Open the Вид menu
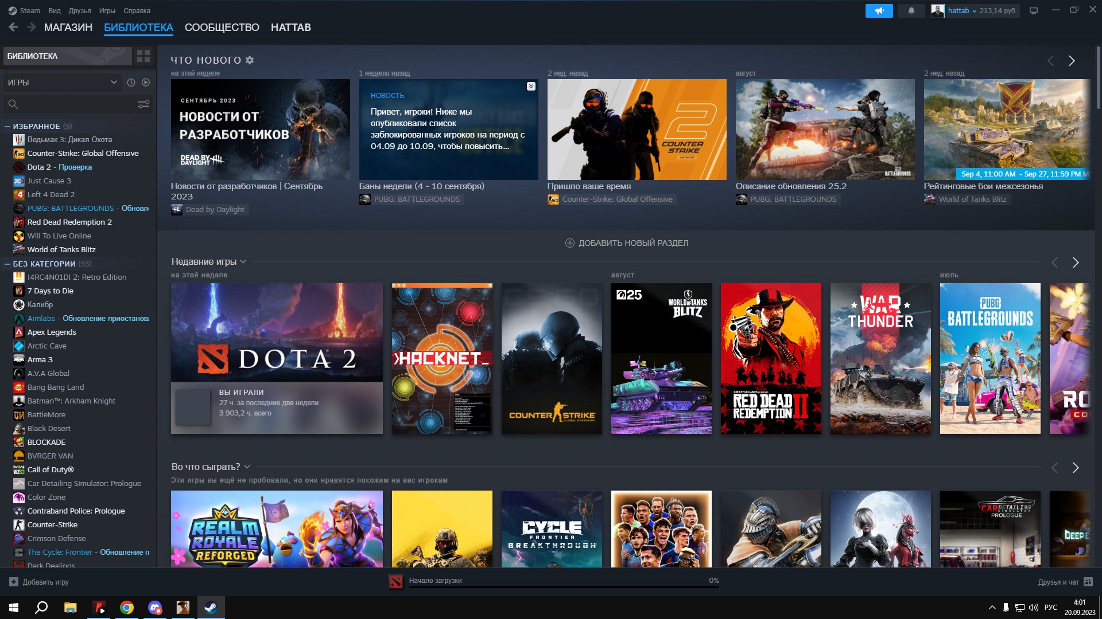1102x619 pixels. click(55, 10)
